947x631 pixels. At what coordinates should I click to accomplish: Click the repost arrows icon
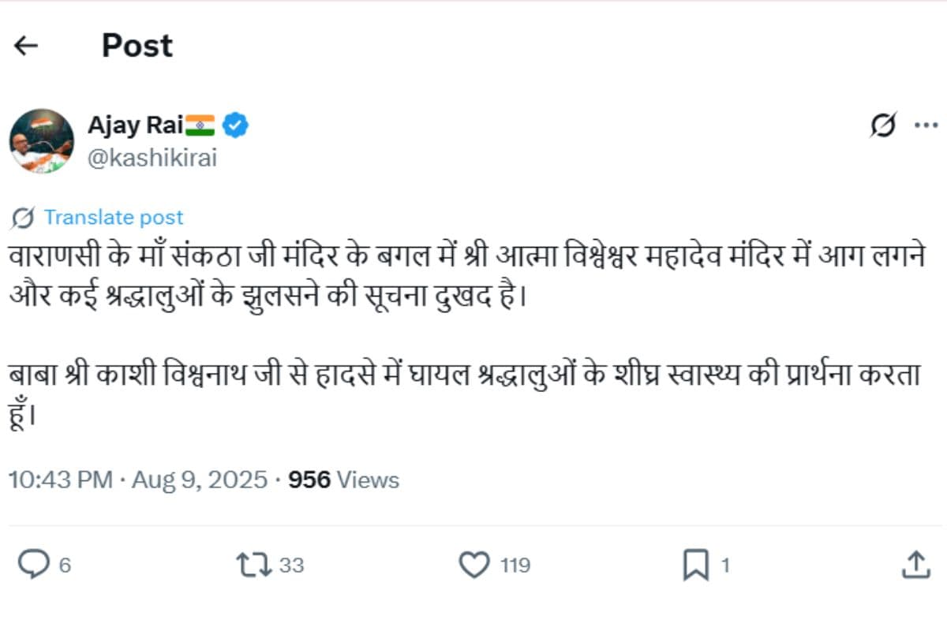pyautogui.click(x=254, y=565)
